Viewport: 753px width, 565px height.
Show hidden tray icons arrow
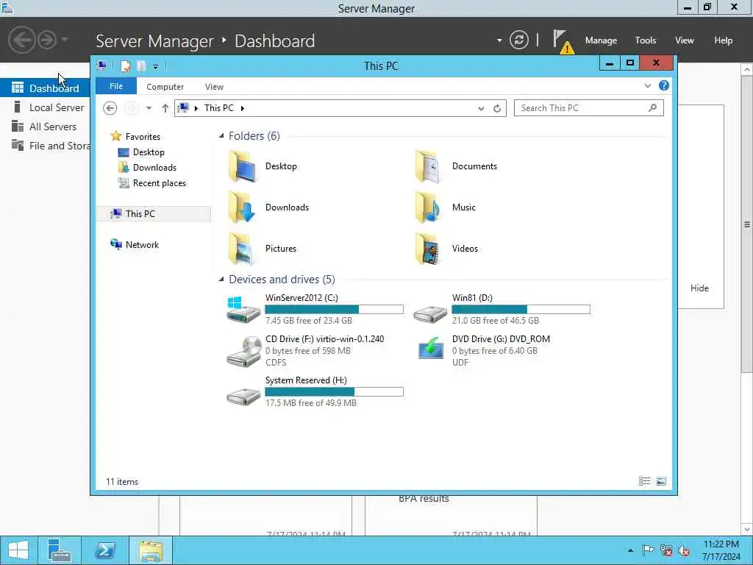pyautogui.click(x=630, y=550)
